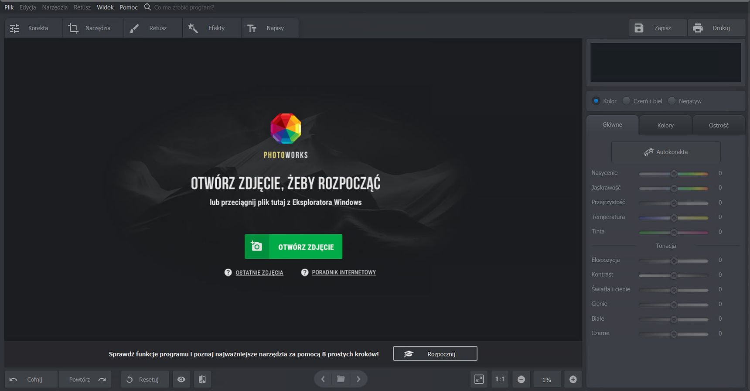Click the Drukuj print button
This screenshot has width=750, height=391.
click(x=716, y=28)
